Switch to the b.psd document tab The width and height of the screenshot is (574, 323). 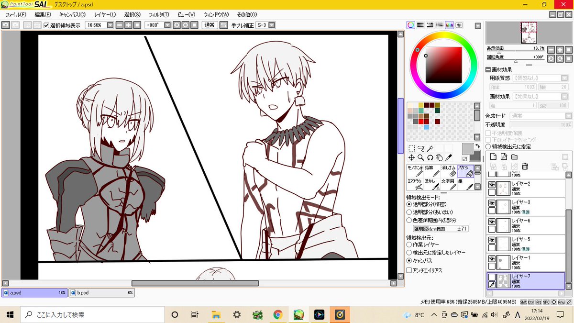(x=101, y=292)
